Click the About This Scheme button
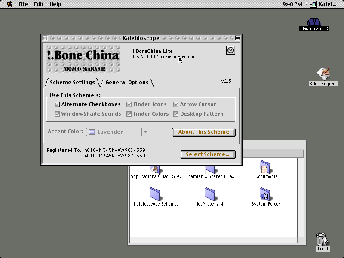 tap(203, 132)
